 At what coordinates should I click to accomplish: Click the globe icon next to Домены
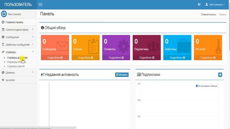pyautogui.click(x=3, y=72)
